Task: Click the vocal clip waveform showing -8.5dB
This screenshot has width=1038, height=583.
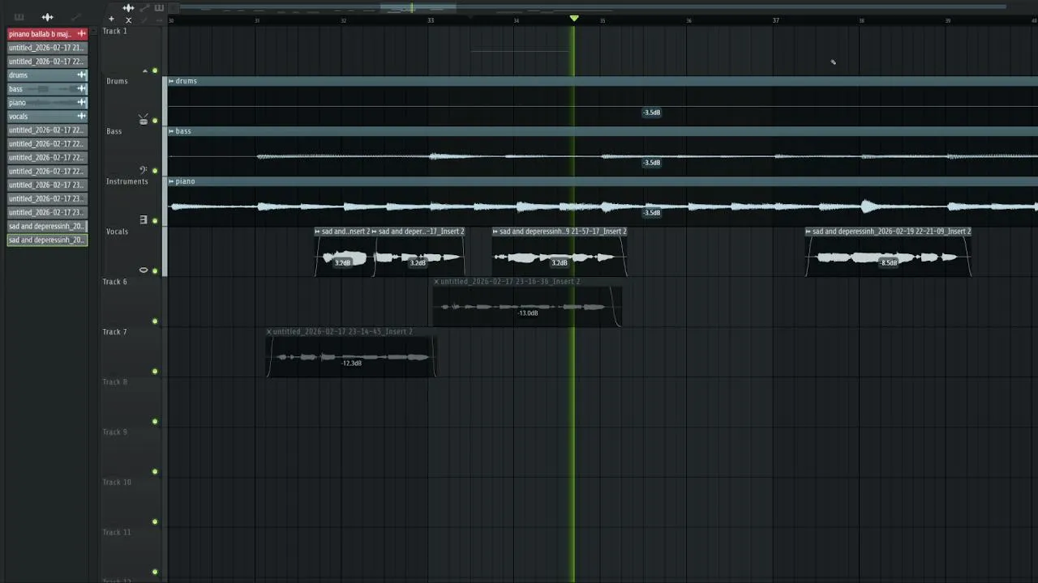Action: tap(888, 257)
